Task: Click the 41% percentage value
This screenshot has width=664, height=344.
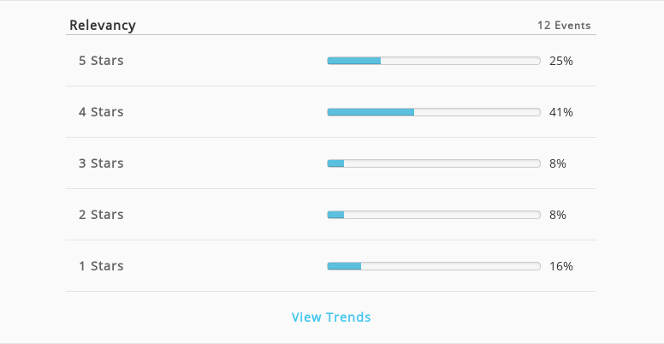Action: pyautogui.click(x=561, y=112)
